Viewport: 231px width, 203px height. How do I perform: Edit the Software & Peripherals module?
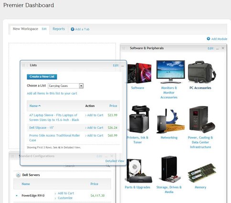210,48
